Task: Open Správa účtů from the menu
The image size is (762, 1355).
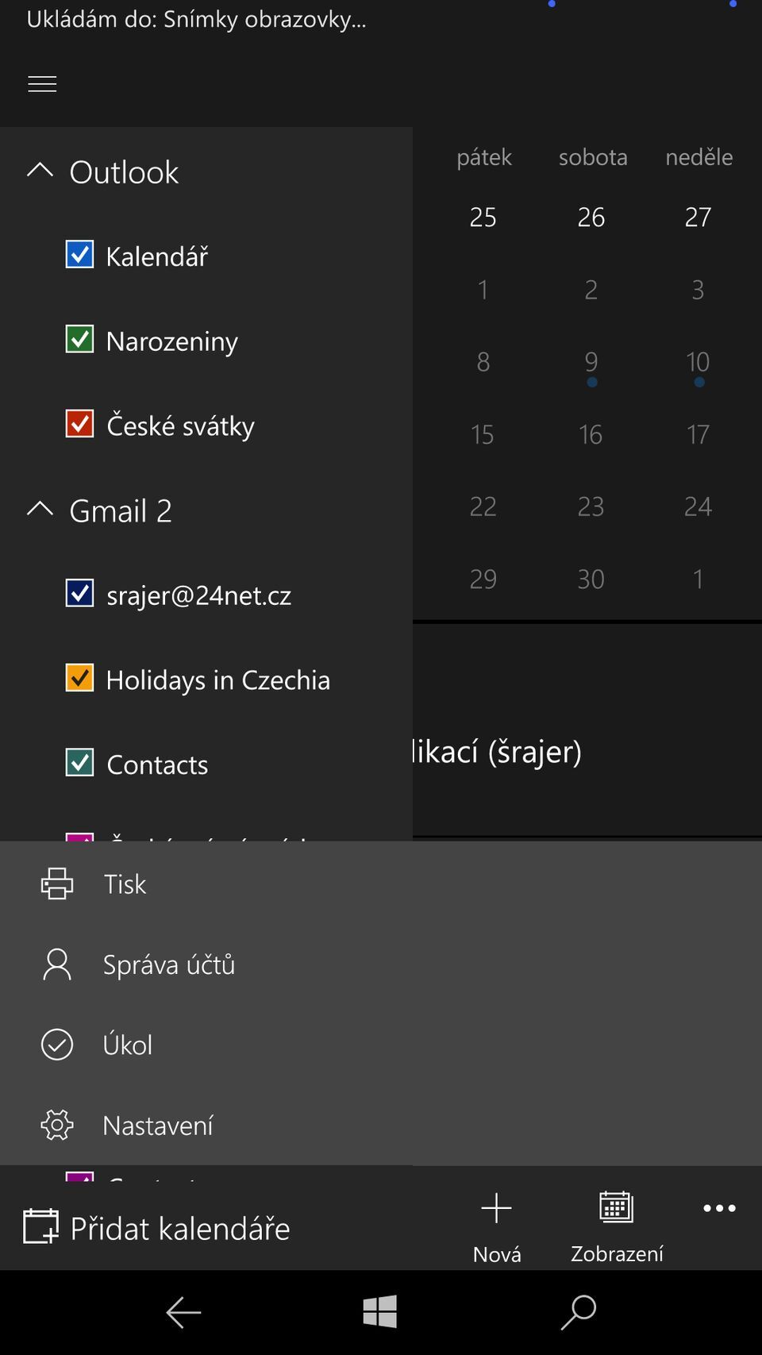Action: point(168,964)
